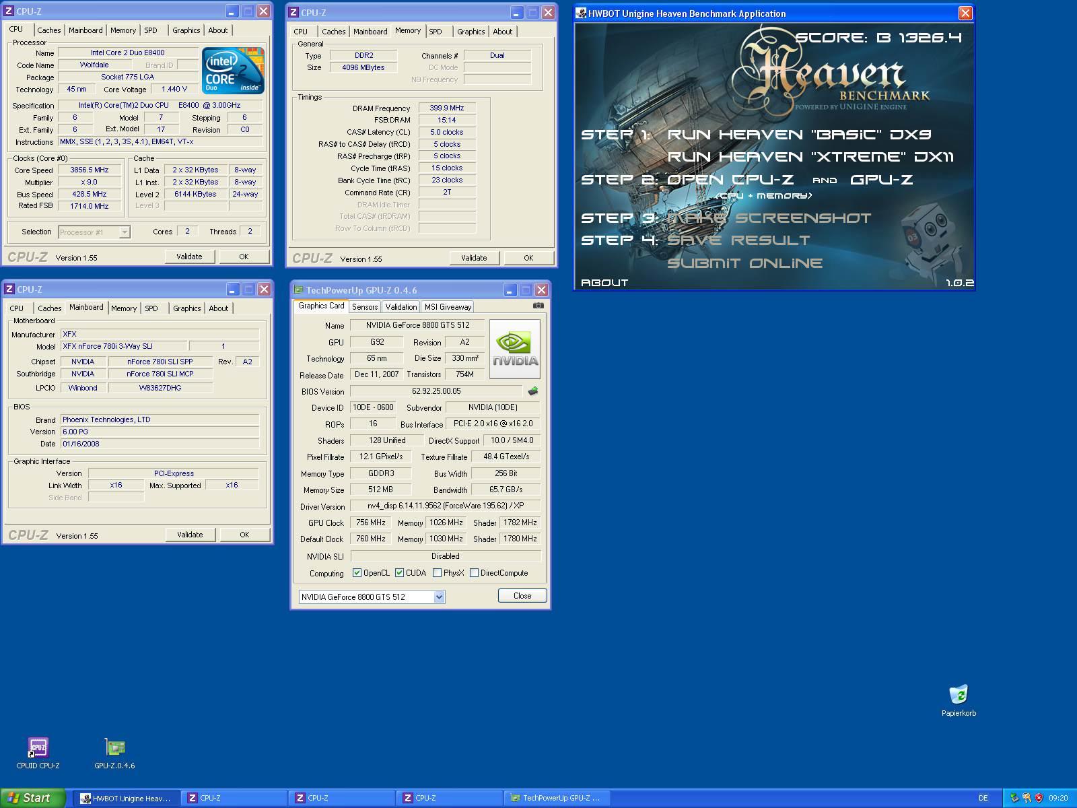Open the Papierkorb recycle bin
The image size is (1077, 808).
coord(959,700)
